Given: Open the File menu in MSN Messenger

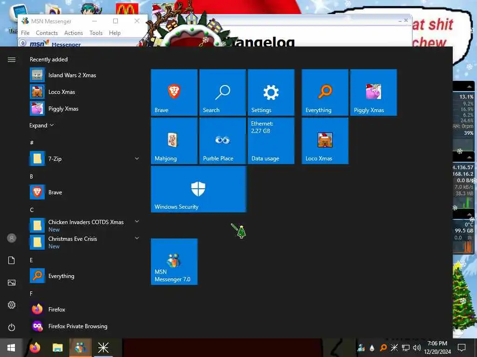Looking at the screenshot, I should click(25, 33).
